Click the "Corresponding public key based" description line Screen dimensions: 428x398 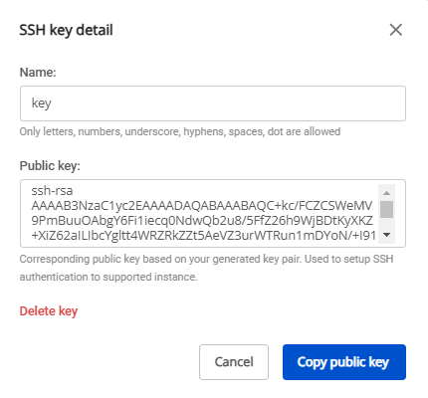(206, 259)
